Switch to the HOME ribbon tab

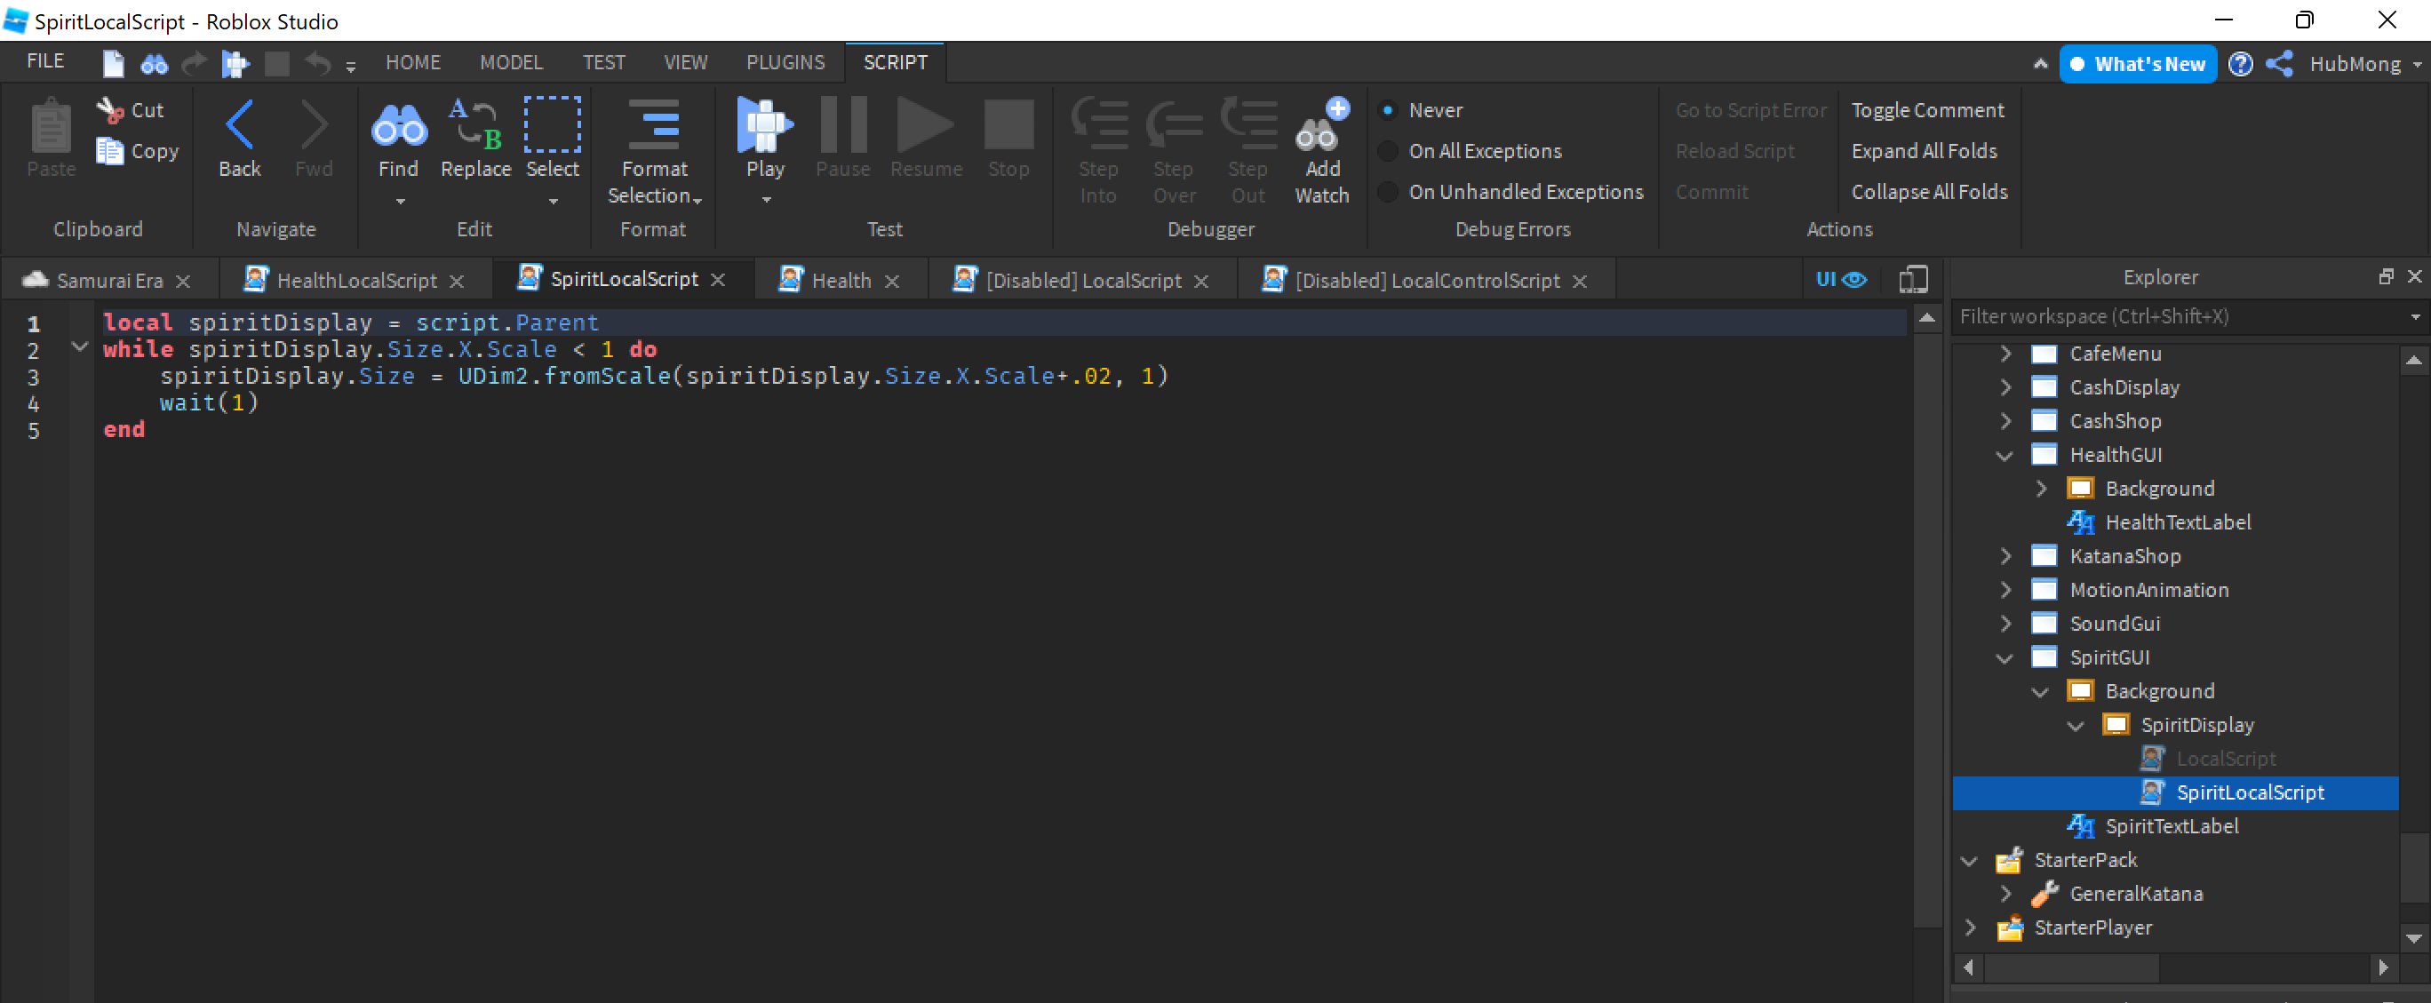(x=412, y=62)
